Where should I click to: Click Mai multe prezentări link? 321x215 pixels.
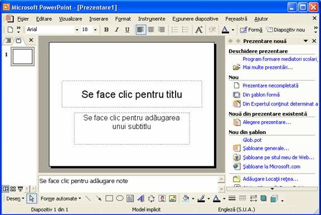coord(267,67)
